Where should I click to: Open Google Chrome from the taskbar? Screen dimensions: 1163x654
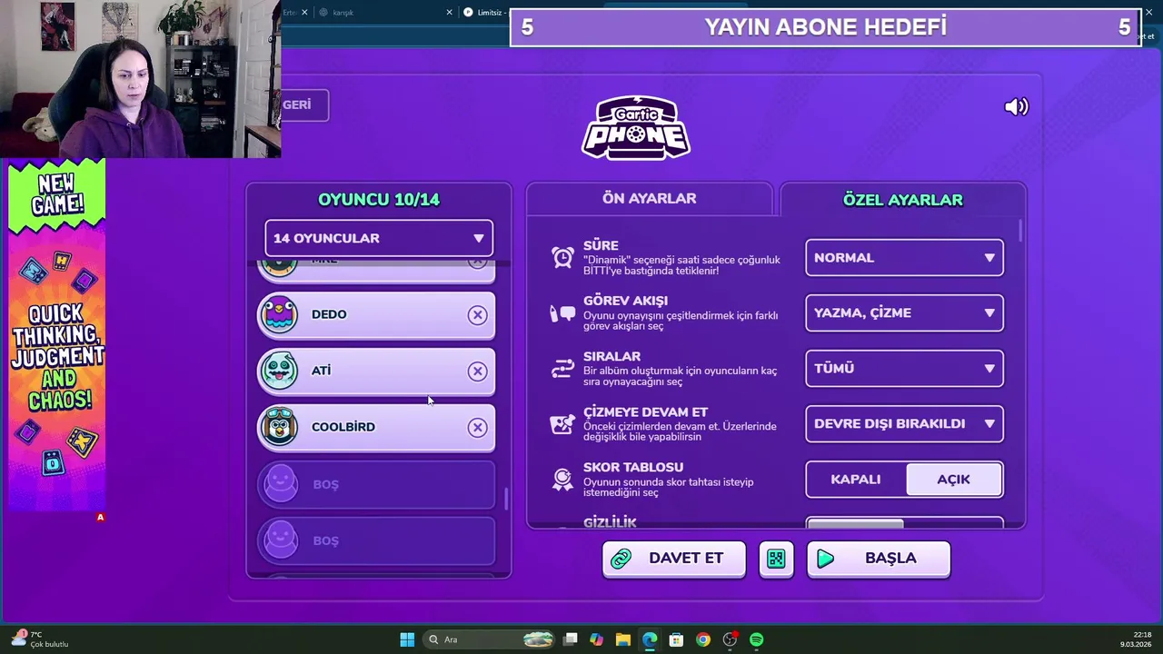point(702,639)
